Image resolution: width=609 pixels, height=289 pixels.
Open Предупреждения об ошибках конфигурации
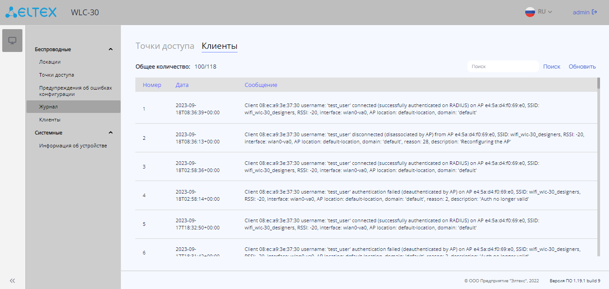[75, 91]
